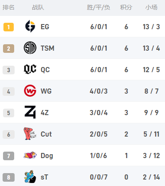Open the QC team logo

click(30, 69)
